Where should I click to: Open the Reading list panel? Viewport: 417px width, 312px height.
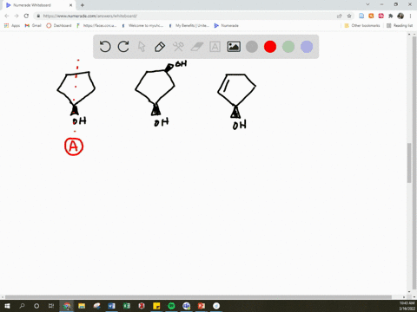tap(400, 25)
